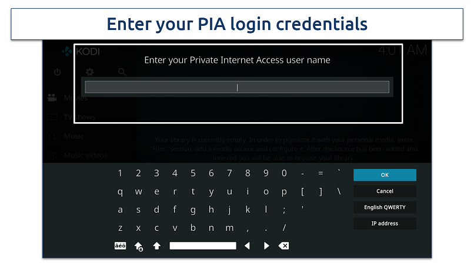Click the user name text field

pyautogui.click(x=237, y=87)
